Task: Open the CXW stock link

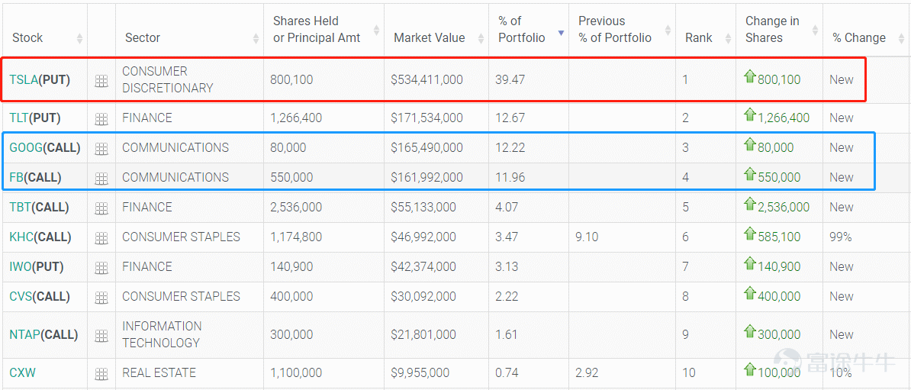Action: coord(23,372)
